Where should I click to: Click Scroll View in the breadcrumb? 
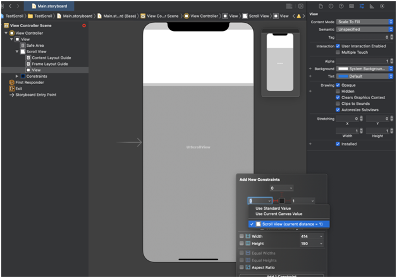pyautogui.click(x=256, y=16)
